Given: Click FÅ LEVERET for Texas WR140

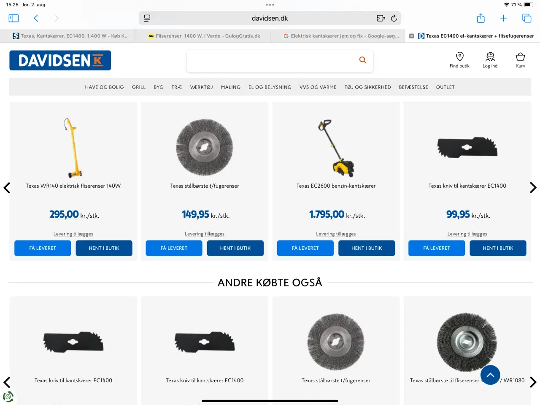Looking at the screenshot, I should [x=43, y=248].
